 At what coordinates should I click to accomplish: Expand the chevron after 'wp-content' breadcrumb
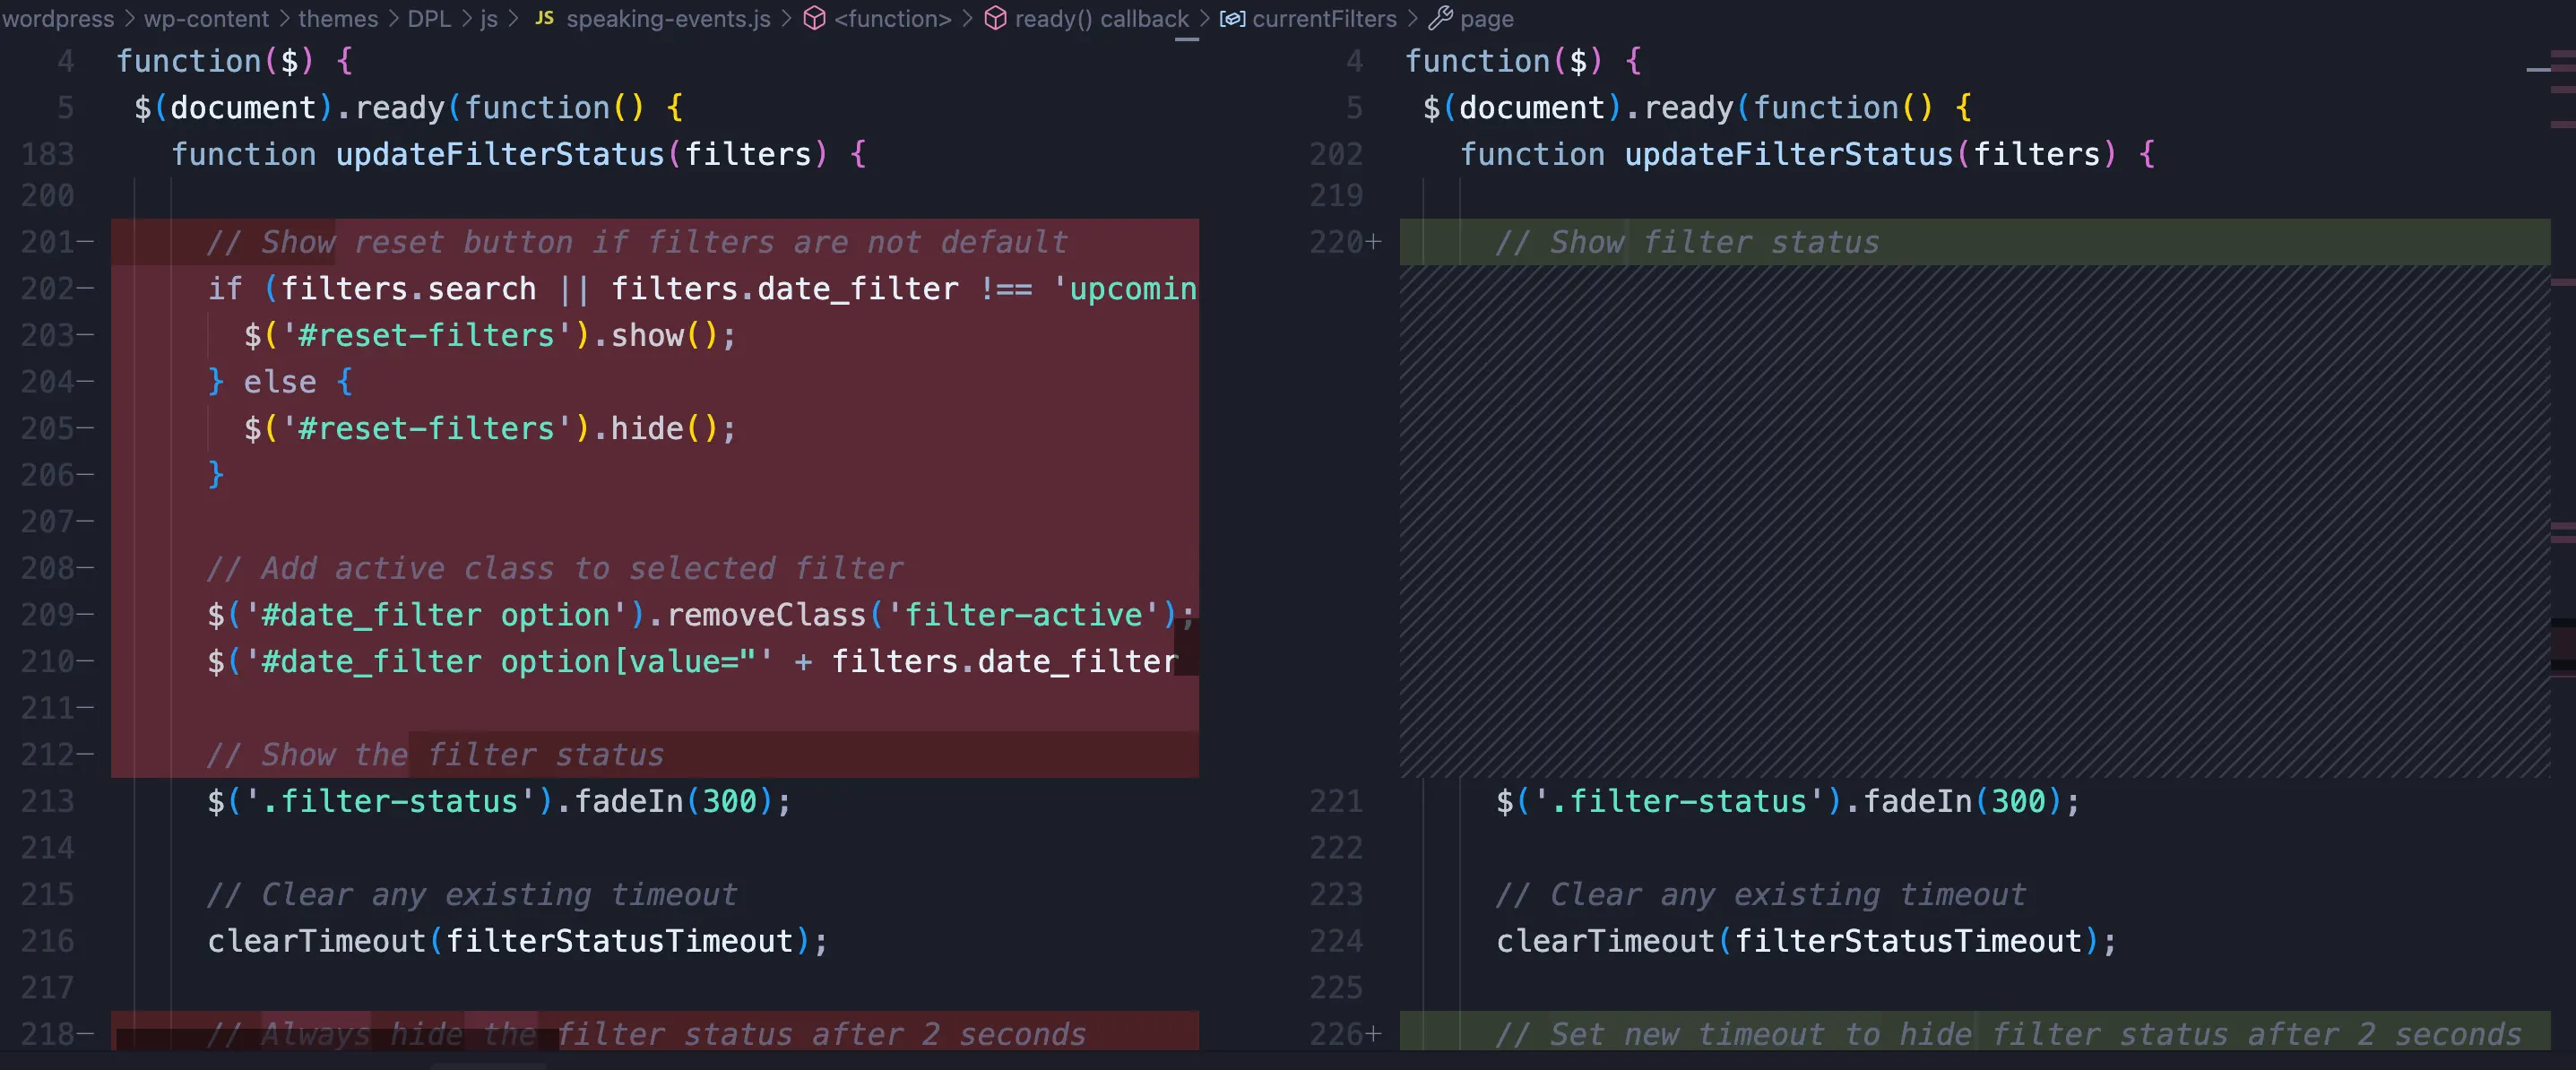[x=284, y=18]
